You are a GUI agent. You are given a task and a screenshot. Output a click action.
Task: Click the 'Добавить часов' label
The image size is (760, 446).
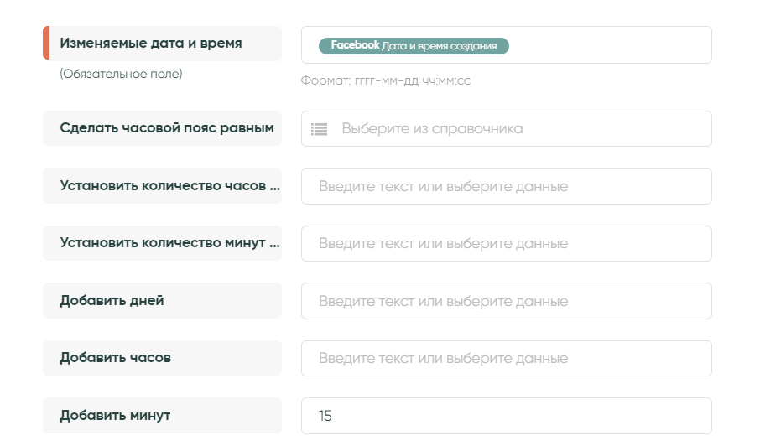point(115,357)
